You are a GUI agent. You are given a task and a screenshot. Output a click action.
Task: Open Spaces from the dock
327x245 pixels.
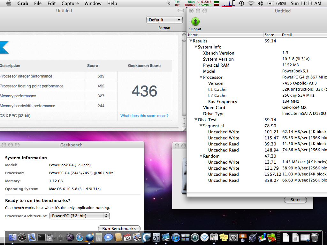click(185, 237)
